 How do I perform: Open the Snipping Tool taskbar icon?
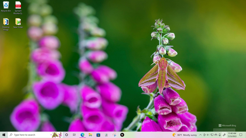[114, 135]
